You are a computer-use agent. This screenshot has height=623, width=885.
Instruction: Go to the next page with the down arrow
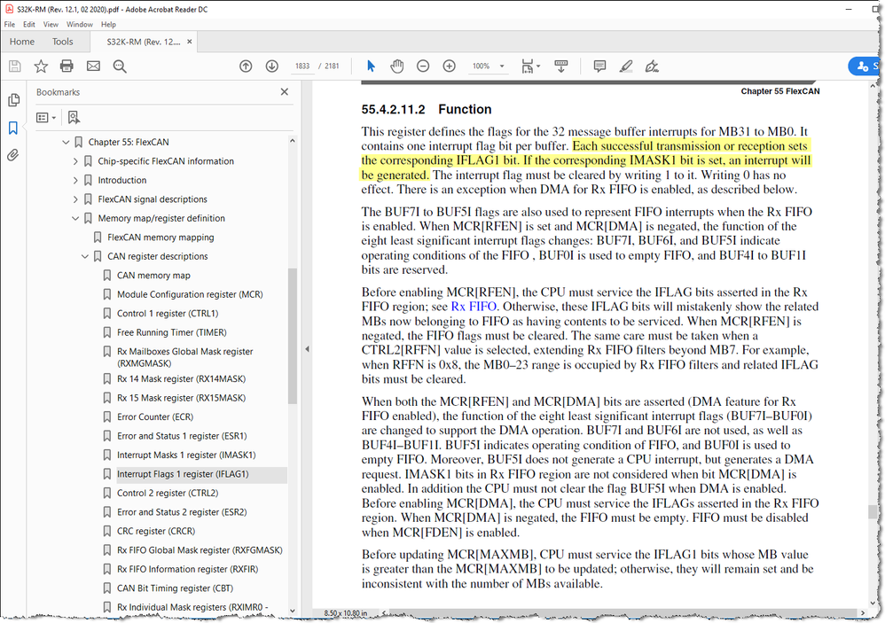[x=272, y=66]
